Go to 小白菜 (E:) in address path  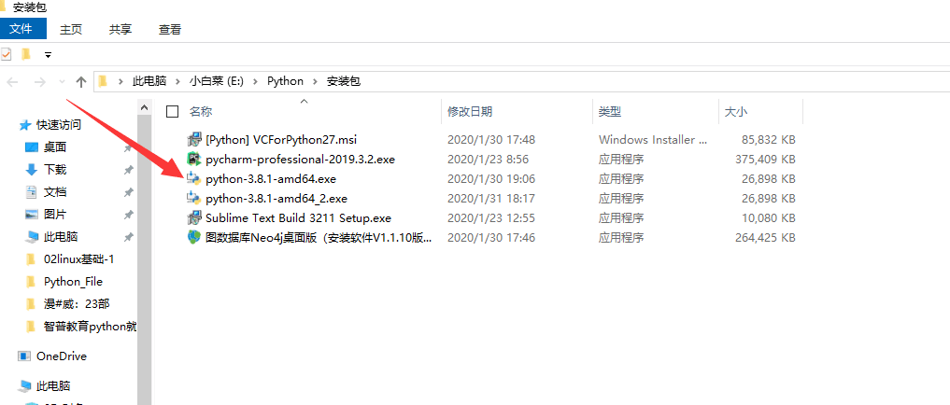(217, 81)
